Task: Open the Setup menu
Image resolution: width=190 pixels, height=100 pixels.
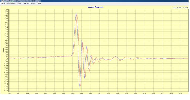Action: click(3, 3)
